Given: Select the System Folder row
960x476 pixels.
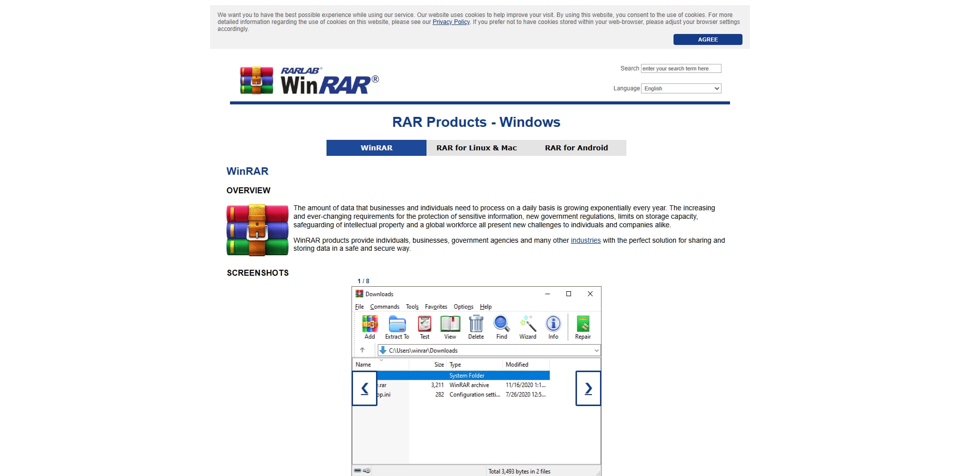Looking at the screenshot, I should point(463,376).
